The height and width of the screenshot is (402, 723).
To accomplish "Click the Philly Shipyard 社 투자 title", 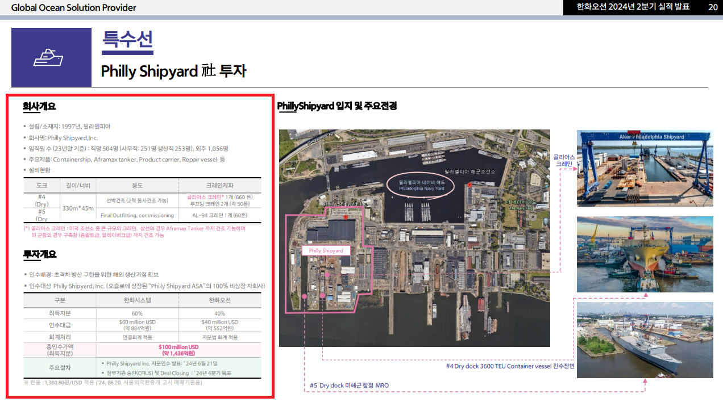I will (173, 72).
